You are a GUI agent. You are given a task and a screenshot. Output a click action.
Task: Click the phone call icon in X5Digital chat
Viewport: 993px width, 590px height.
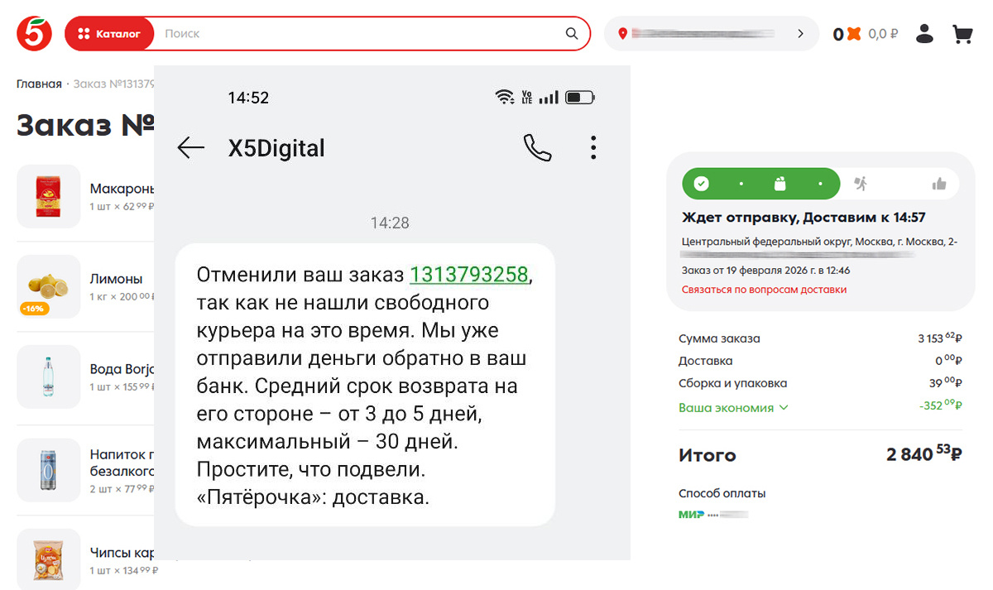click(537, 147)
